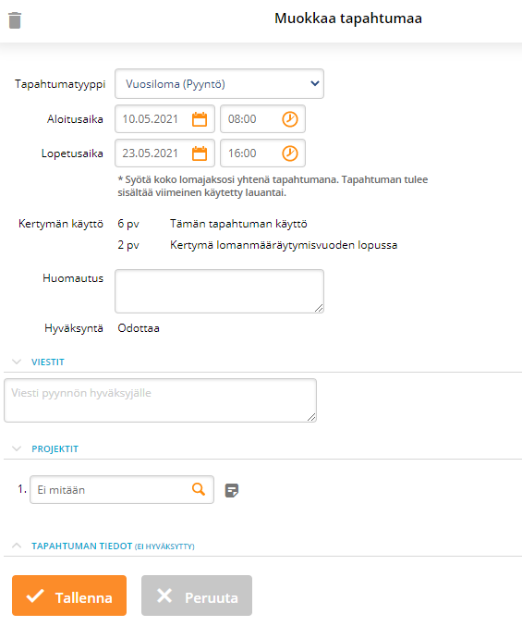Image resolution: width=522 pixels, height=626 pixels.
Task: Collapse the VIESTIT section chevron
Action: click(x=17, y=362)
